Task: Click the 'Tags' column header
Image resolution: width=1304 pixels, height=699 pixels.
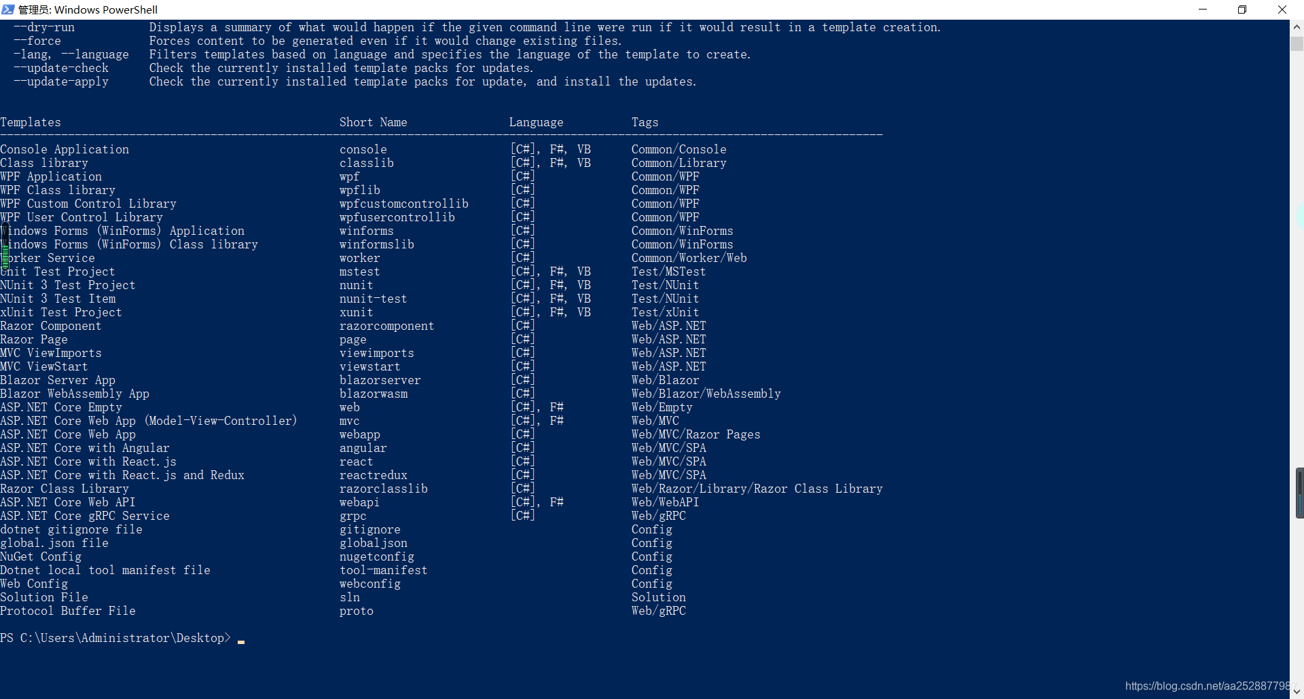Action: click(x=645, y=122)
